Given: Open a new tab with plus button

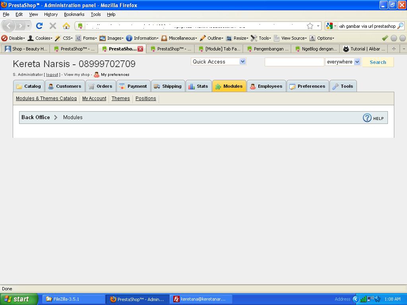Looking at the screenshot, I should [394, 49].
